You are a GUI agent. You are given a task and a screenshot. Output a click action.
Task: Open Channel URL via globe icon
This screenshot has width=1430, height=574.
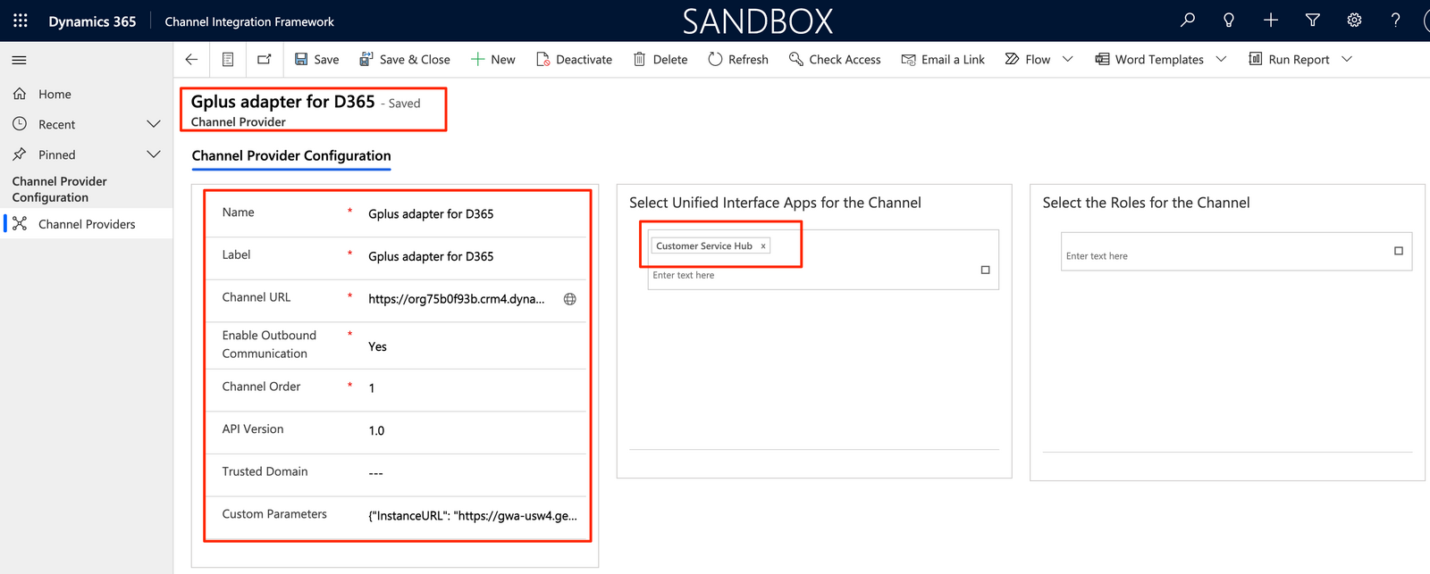coord(569,299)
